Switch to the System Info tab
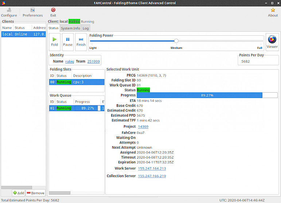The image size is (281, 203). click(x=70, y=28)
